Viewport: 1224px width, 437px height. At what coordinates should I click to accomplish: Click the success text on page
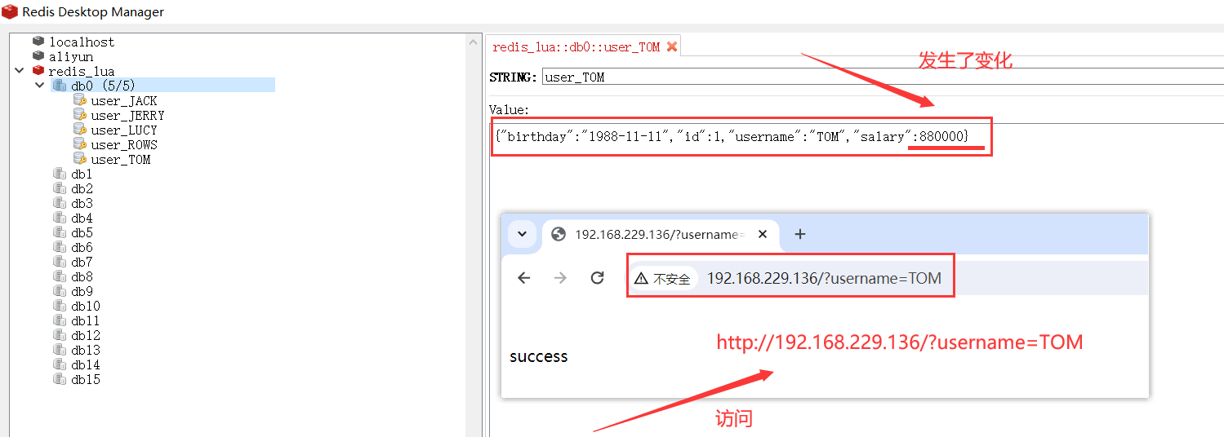[x=539, y=356]
